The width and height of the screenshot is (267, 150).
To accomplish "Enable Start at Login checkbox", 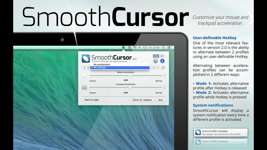I will tap(83, 100).
